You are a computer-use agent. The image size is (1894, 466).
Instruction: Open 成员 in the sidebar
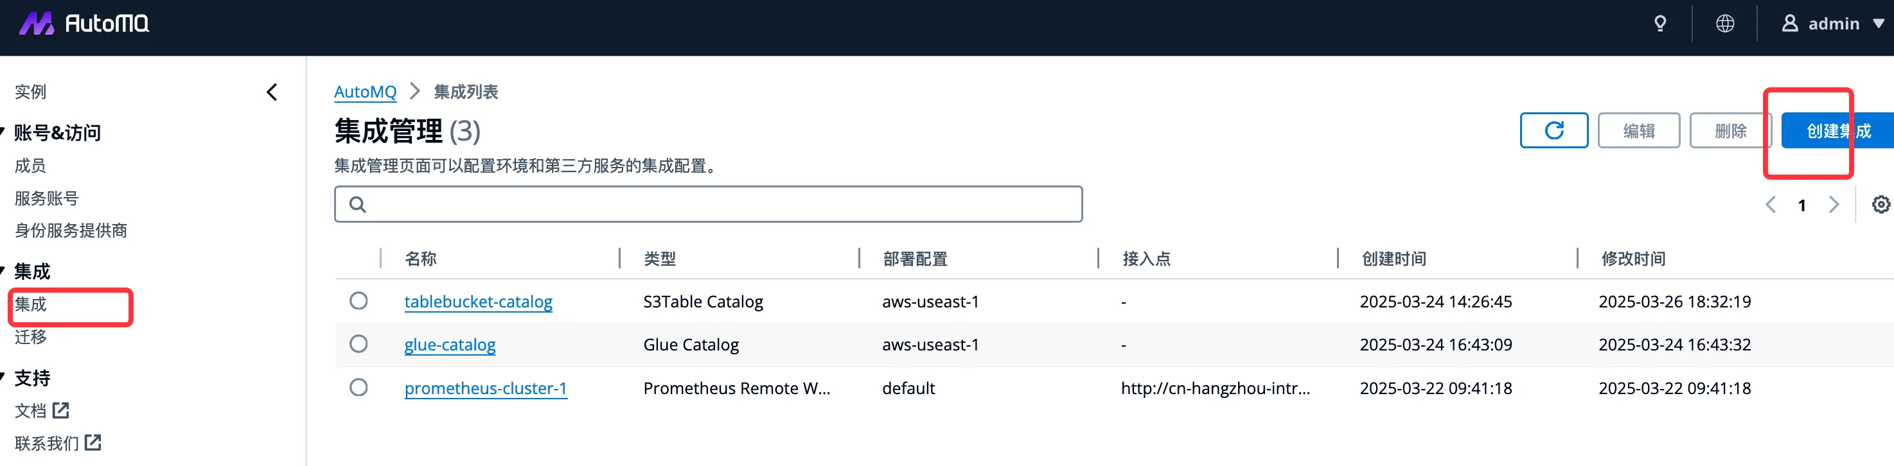tap(30, 166)
